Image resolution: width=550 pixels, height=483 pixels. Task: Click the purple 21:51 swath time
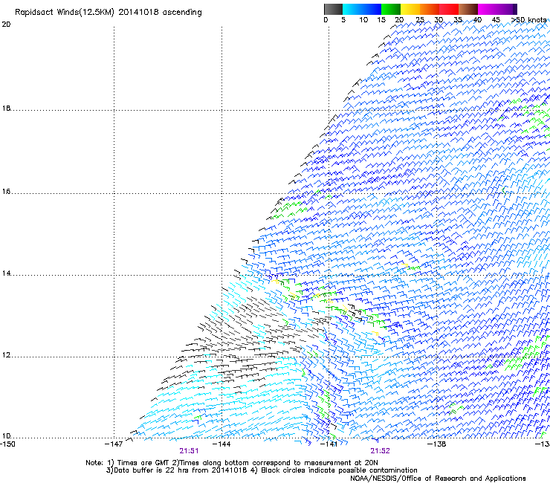(x=189, y=451)
